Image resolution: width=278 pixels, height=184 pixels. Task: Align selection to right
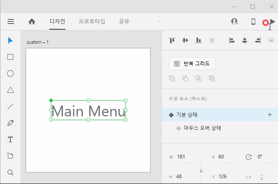[x=258, y=40]
